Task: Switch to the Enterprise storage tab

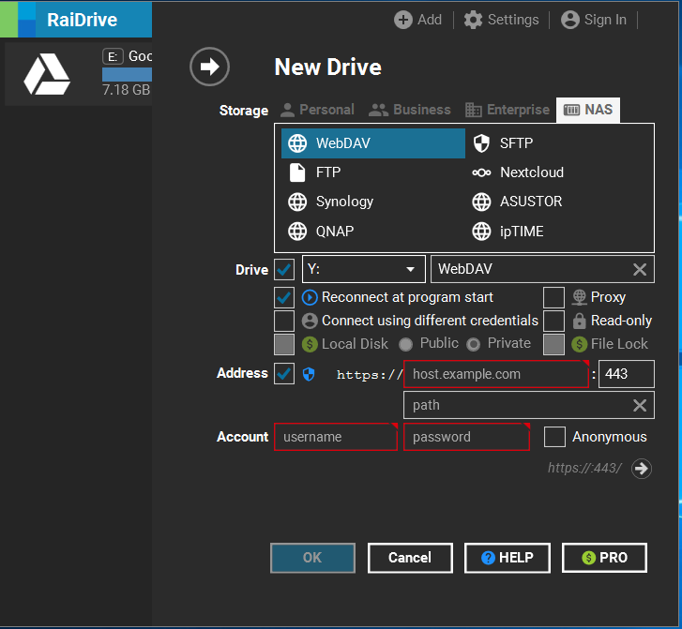Action: point(507,110)
